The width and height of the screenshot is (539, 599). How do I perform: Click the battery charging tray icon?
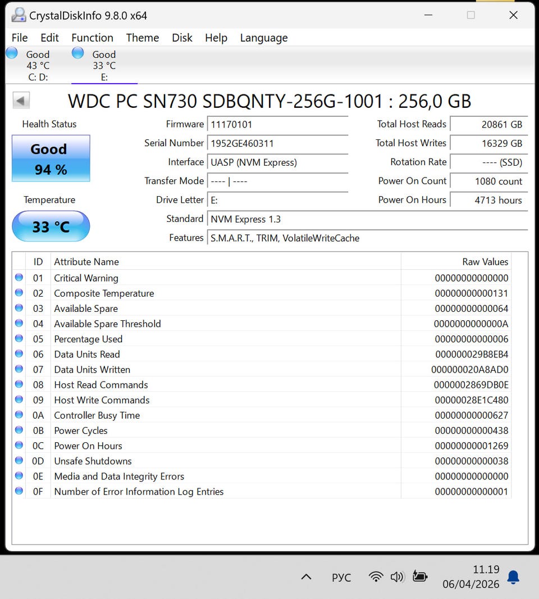[x=420, y=576]
